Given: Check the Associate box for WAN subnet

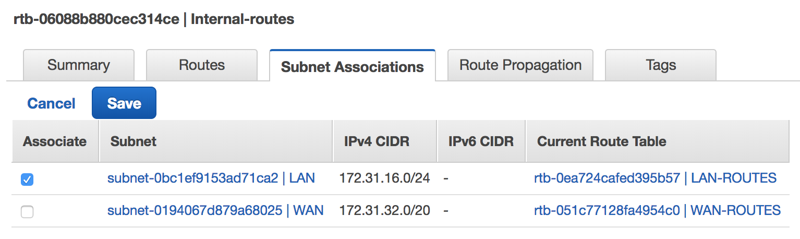Looking at the screenshot, I should (x=27, y=212).
